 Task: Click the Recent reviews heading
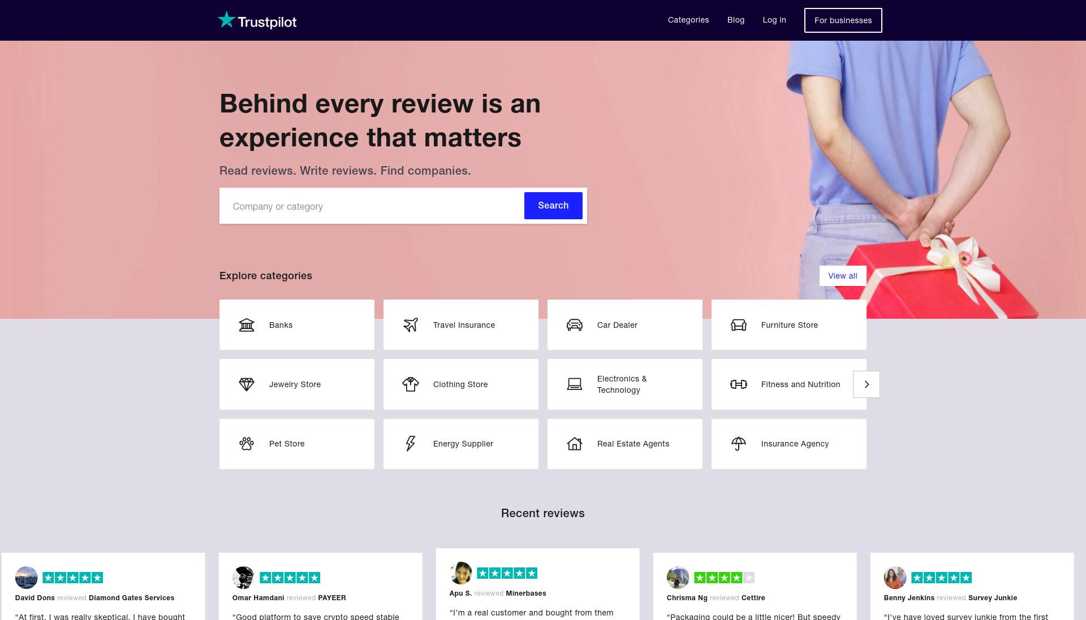(x=543, y=513)
